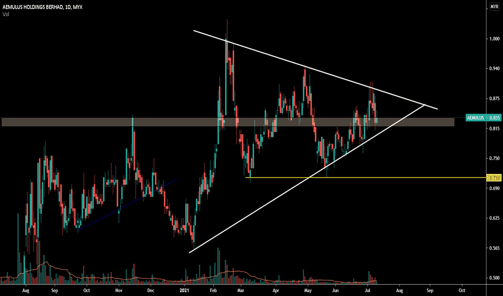Click the 0.815 price axis label
Image resolution: width=503 pixels, height=296 pixels.
click(494, 128)
